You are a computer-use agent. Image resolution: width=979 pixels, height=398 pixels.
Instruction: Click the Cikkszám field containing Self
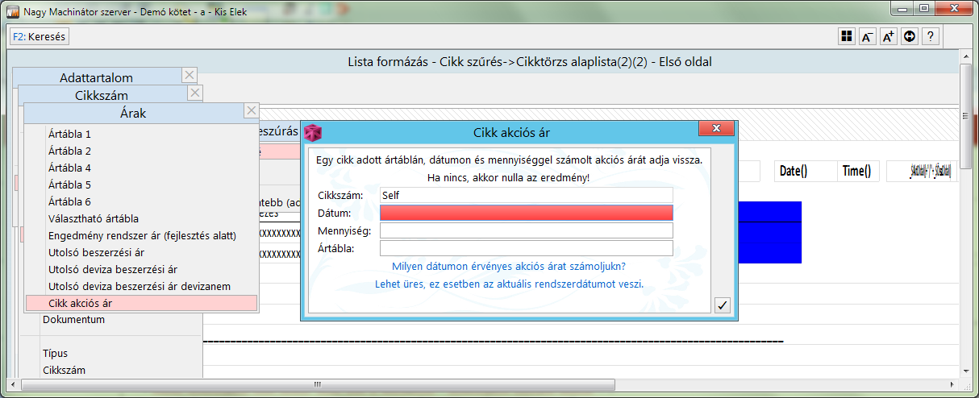pos(526,195)
